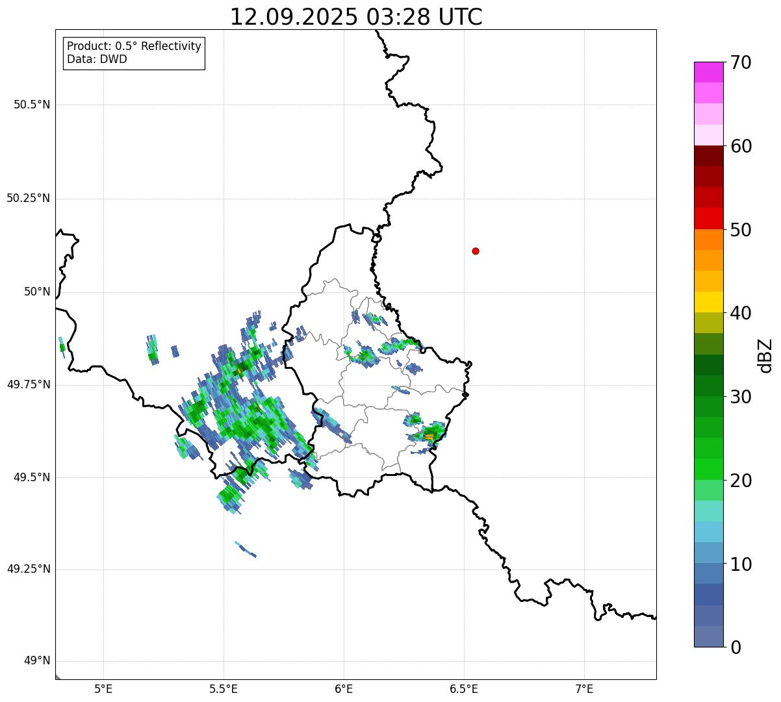Screen dimensions: 781x702
Task: Click the 40 colorbar tick label
Action: [x=741, y=313]
